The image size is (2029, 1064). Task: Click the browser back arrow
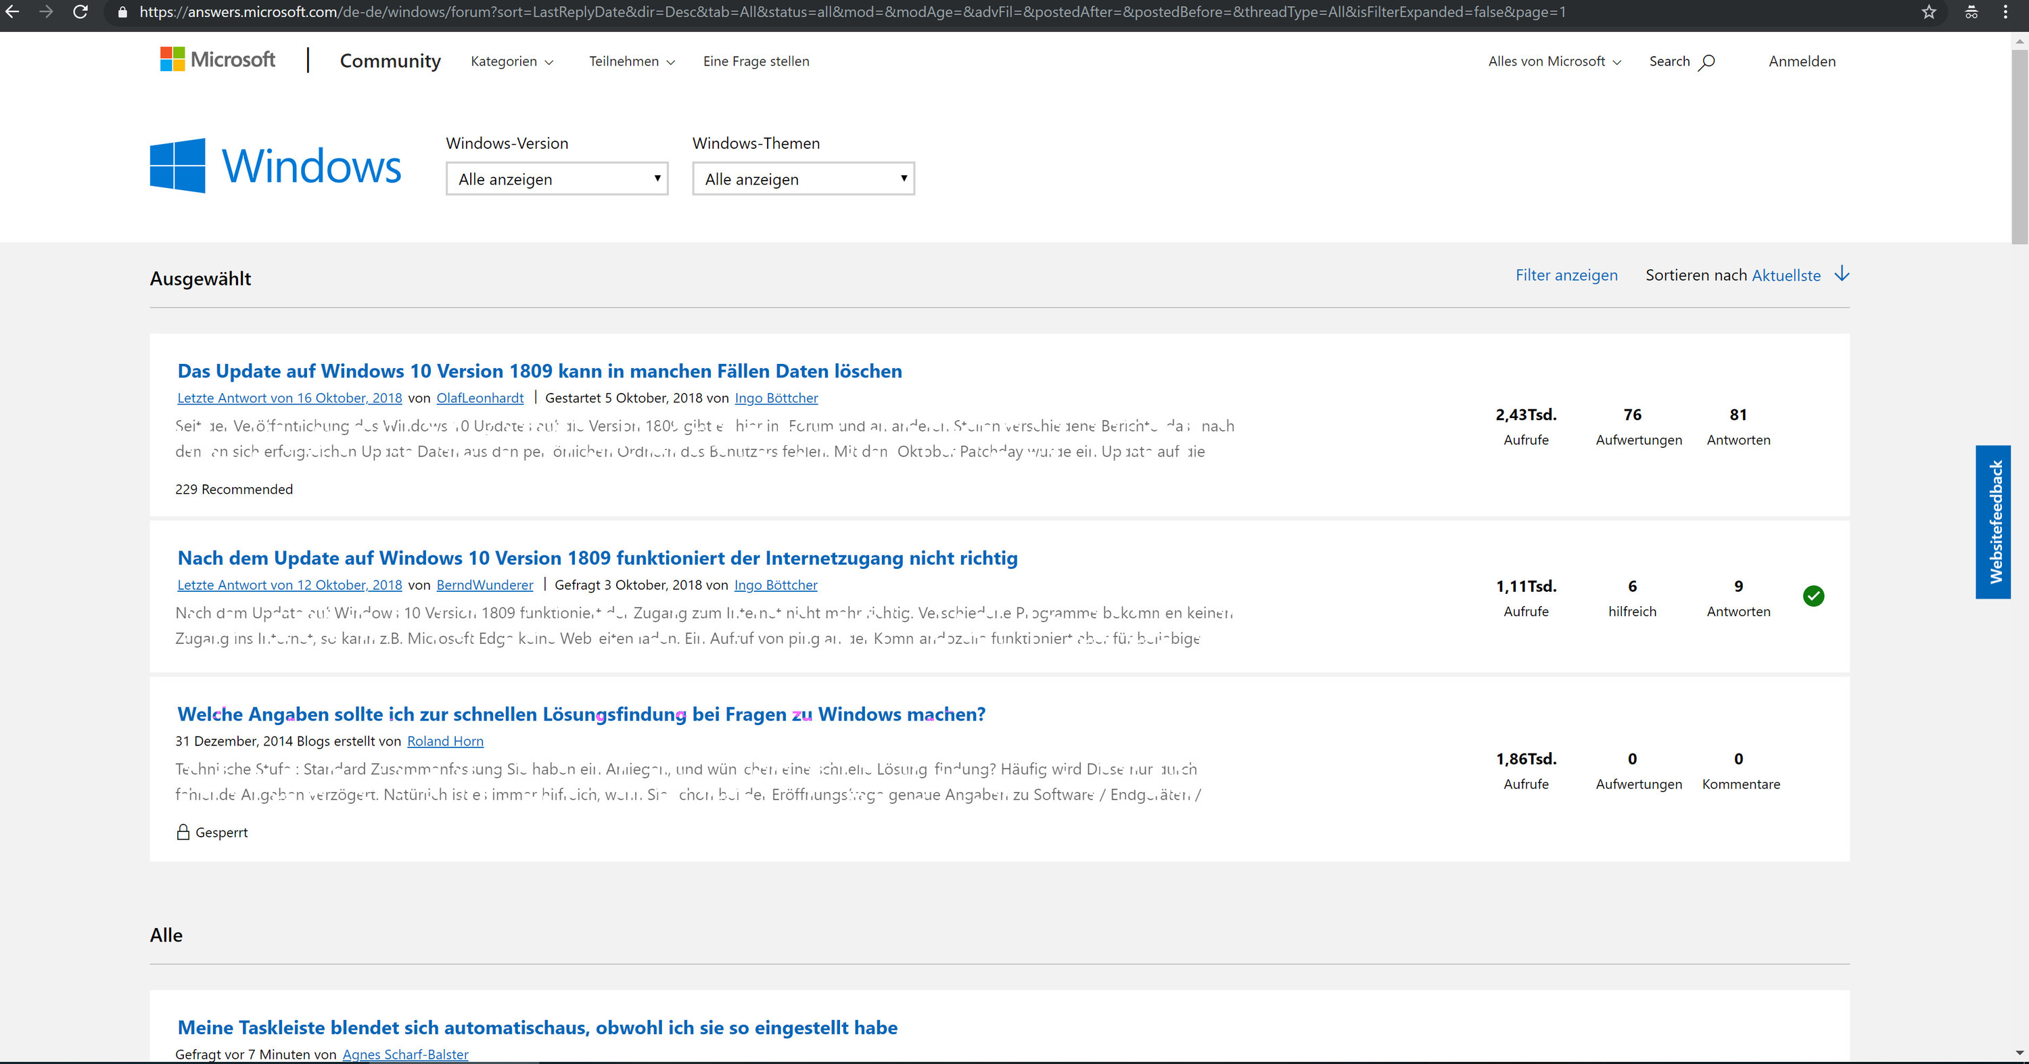11,11
